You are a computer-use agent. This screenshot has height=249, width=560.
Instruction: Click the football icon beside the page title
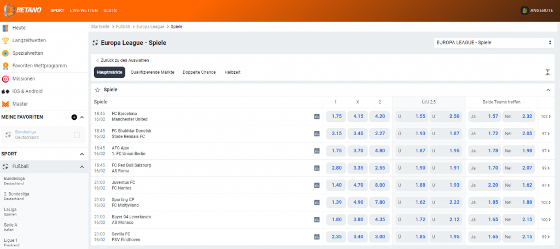tap(95, 43)
